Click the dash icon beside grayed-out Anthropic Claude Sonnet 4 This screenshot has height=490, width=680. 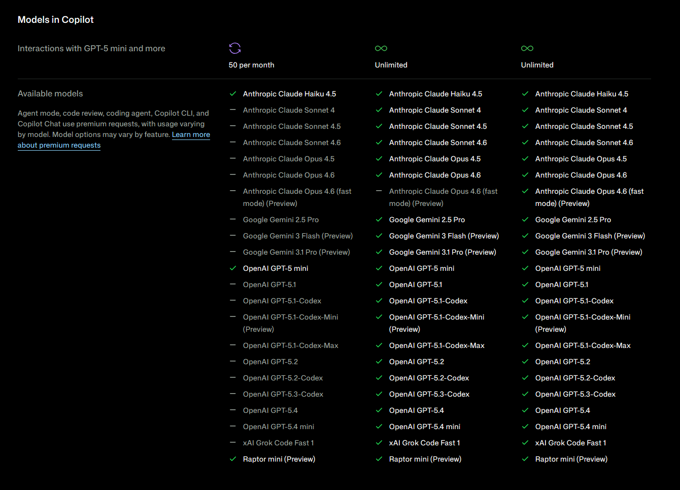[233, 110]
